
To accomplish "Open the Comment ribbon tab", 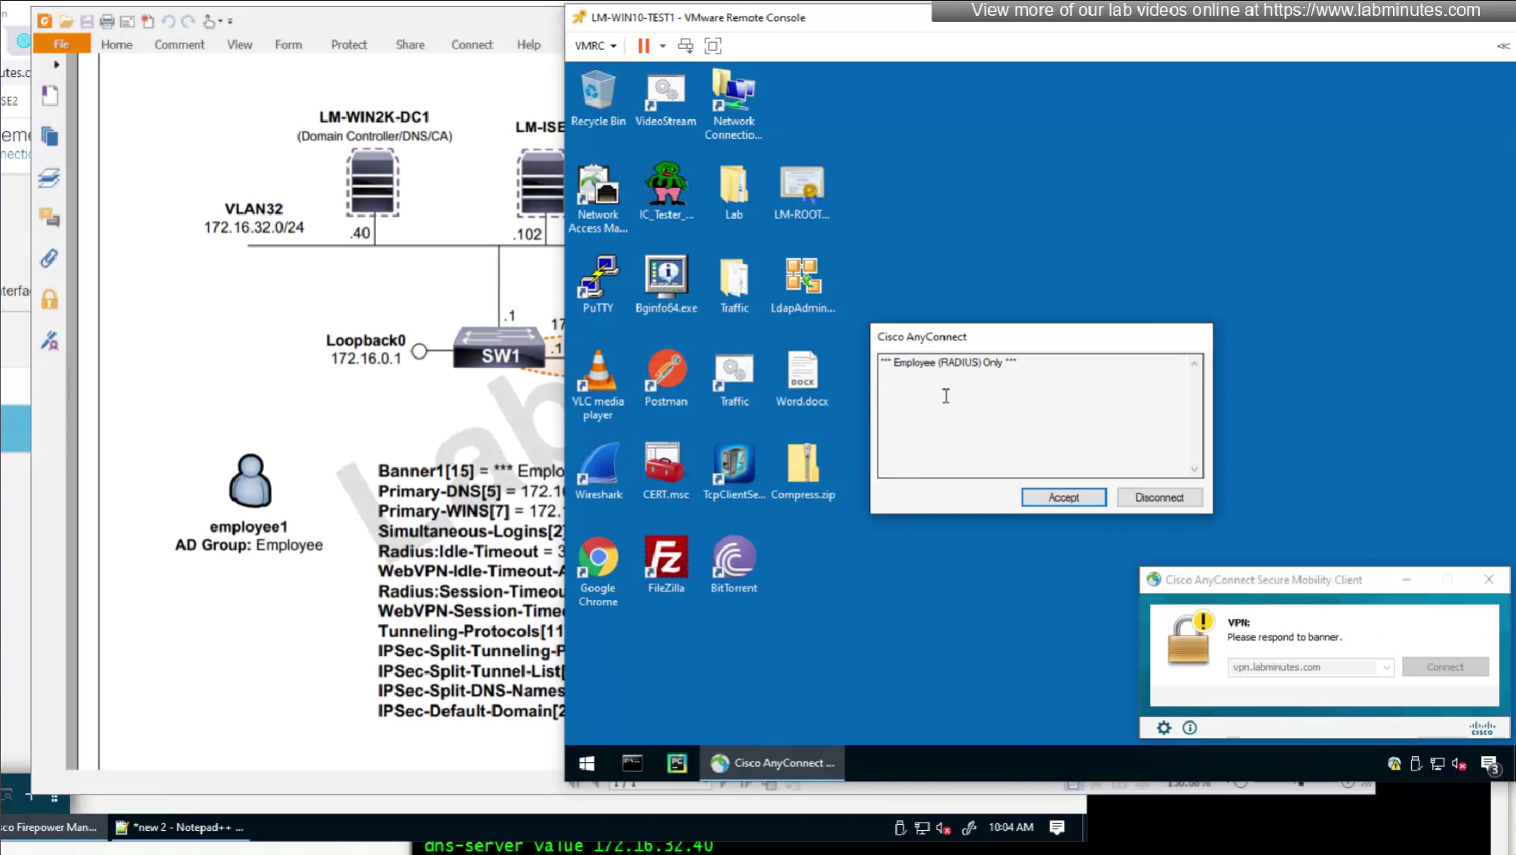I will [x=180, y=45].
